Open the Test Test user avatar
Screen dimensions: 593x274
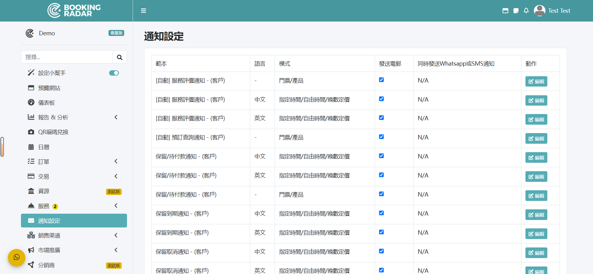click(x=540, y=11)
